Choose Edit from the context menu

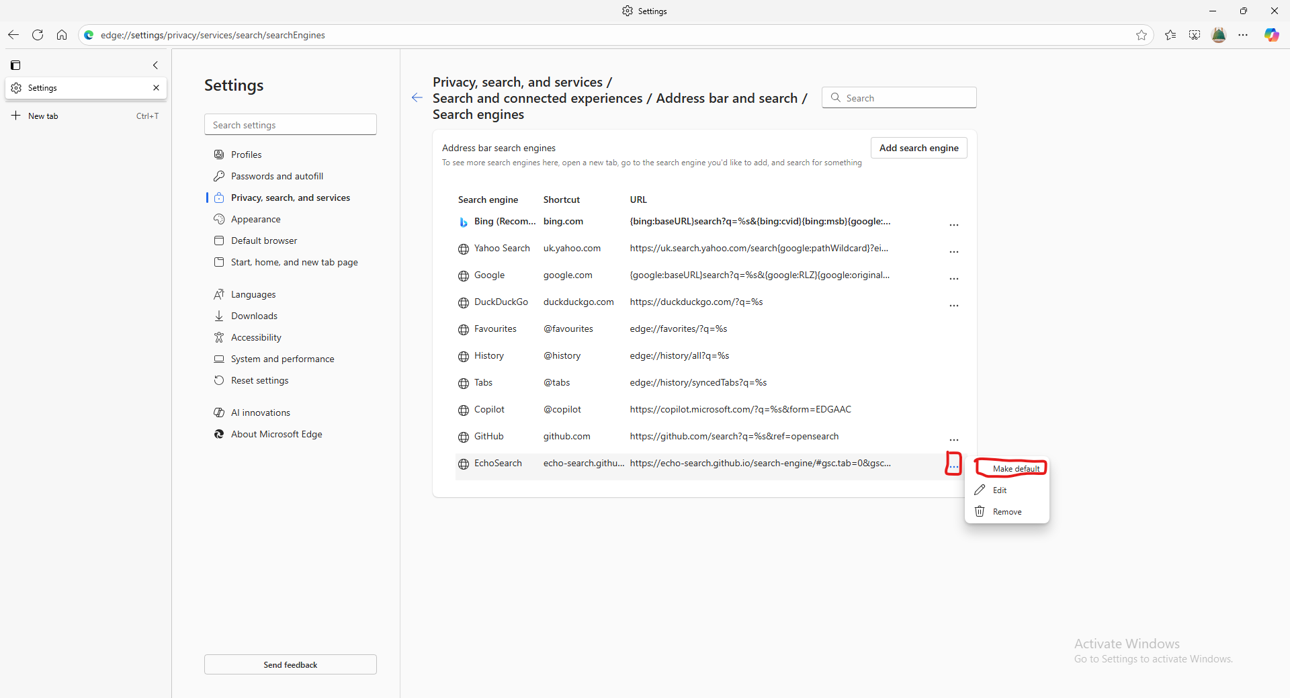click(999, 490)
